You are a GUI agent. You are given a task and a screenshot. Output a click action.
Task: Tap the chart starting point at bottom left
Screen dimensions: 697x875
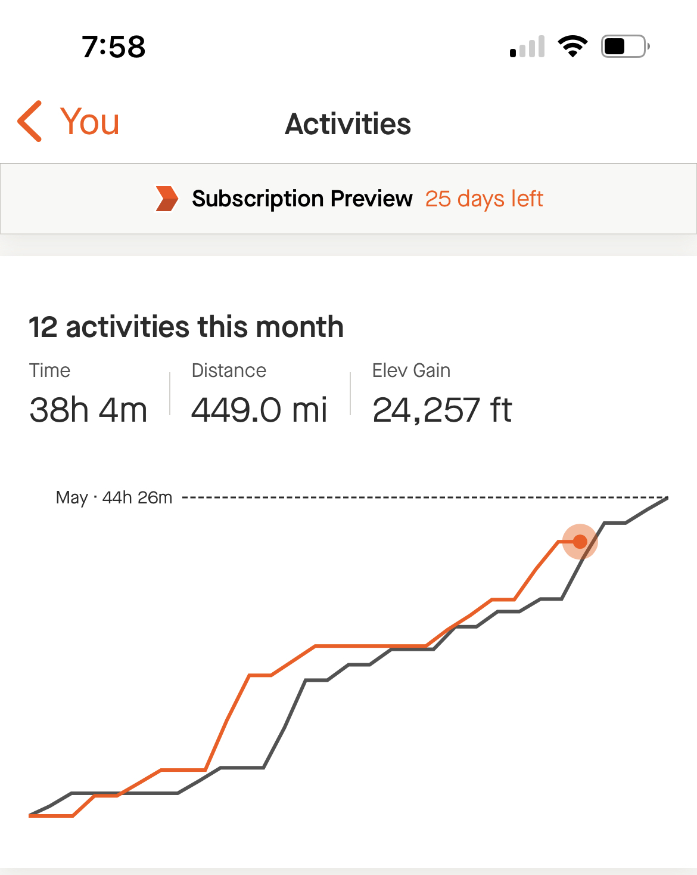[31, 815]
